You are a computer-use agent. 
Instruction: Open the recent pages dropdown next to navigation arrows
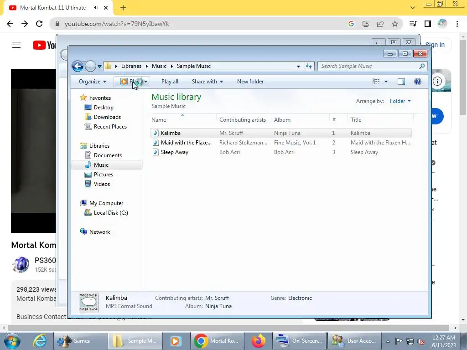(x=99, y=67)
